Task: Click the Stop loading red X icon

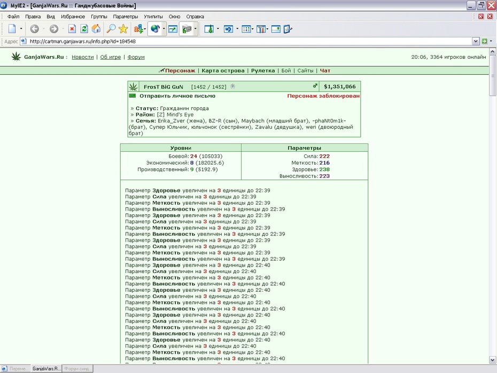Action: (72, 29)
